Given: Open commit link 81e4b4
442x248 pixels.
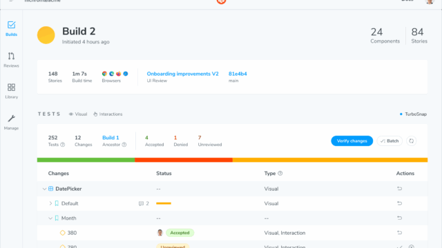Looking at the screenshot, I should [238, 74].
